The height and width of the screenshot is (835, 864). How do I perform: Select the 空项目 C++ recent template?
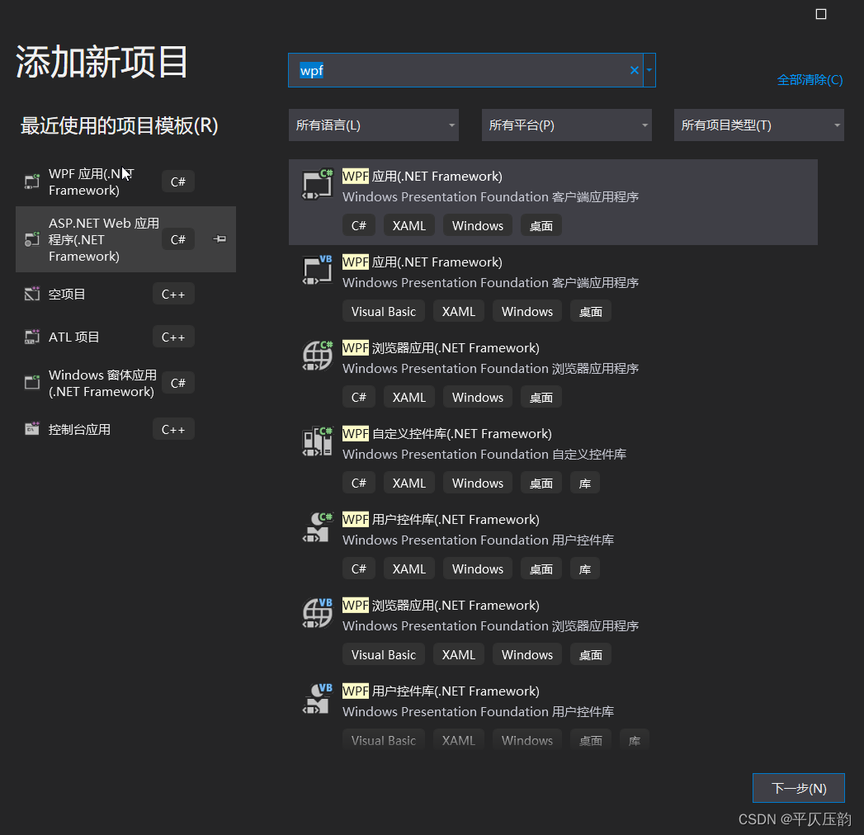(31, 293)
